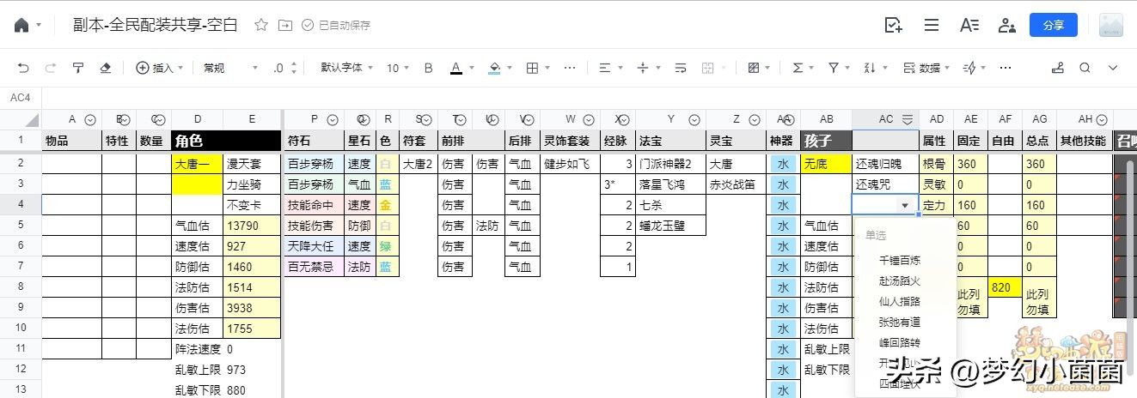Star this document as favorite
The image size is (1137, 398).
[x=261, y=25]
